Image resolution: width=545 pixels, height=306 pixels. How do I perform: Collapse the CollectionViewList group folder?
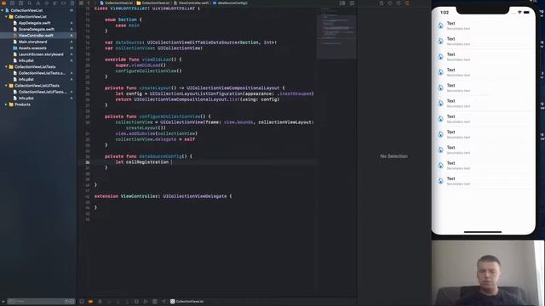(x=6, y=17)
